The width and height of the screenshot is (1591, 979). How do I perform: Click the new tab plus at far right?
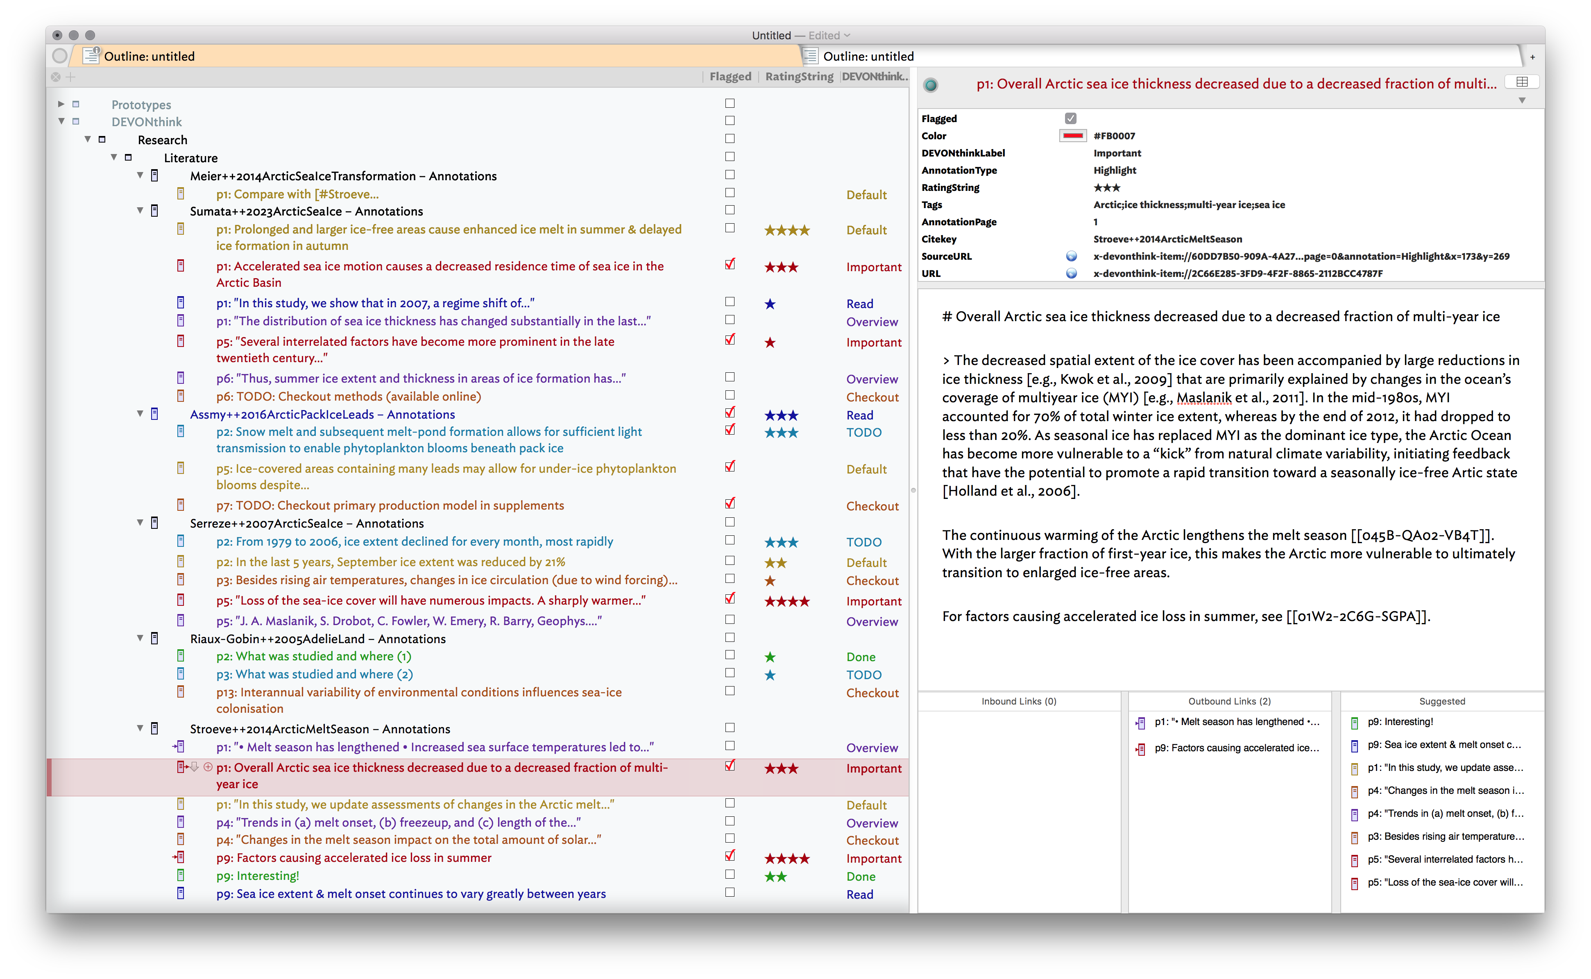1532,57
